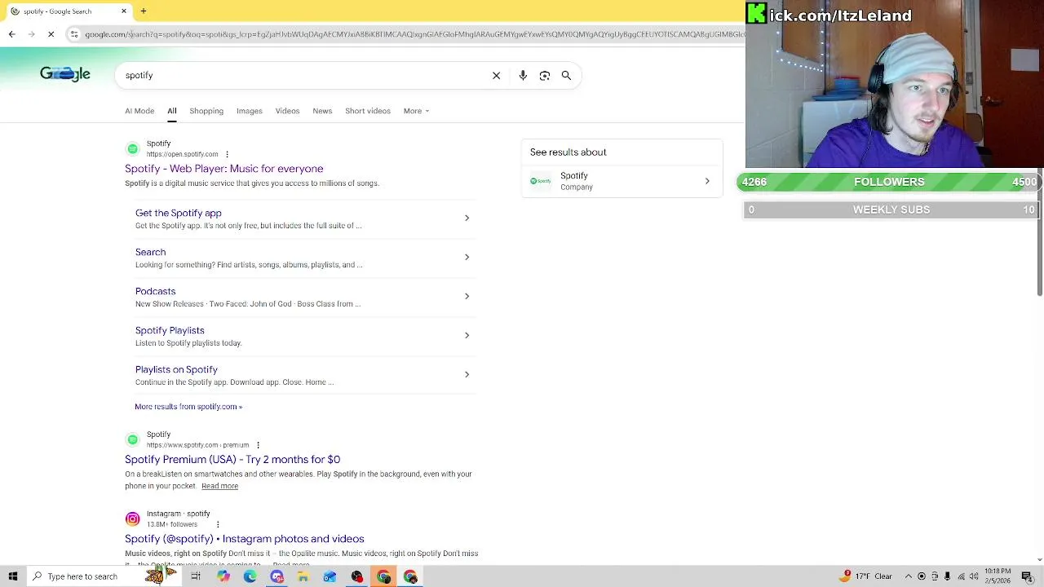
Task: Open Task View in the taskbar
Action: [196, 576]
